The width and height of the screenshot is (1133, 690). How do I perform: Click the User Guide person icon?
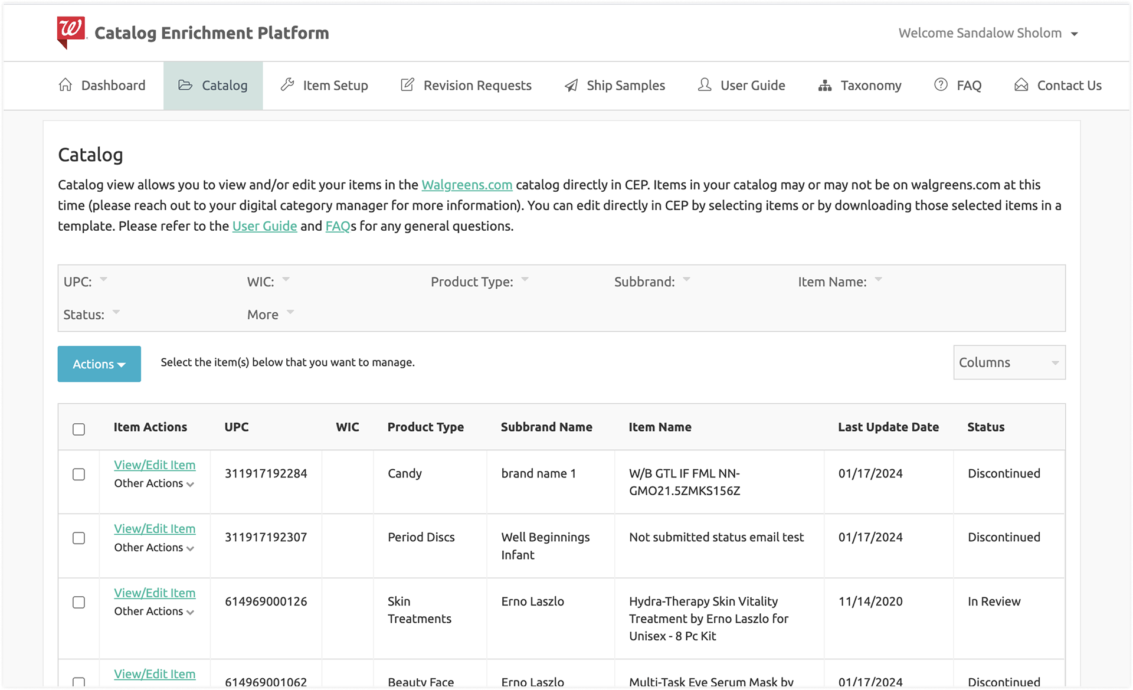(x=704, y=85)
